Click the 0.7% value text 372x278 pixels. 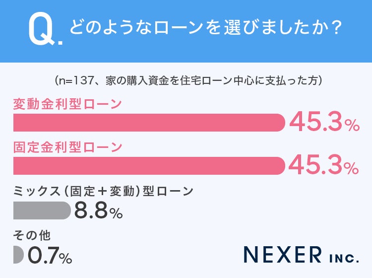click(x=50, y=256)
